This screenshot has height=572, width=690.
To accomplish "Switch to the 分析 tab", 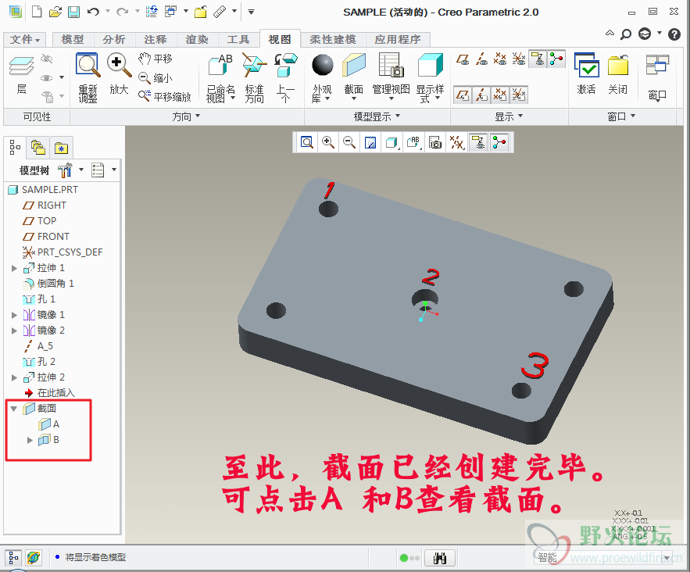I will click(x=114, y=40).
